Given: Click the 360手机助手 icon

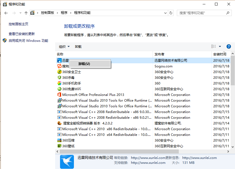Looking at the screenshot, I should point(59,83).
